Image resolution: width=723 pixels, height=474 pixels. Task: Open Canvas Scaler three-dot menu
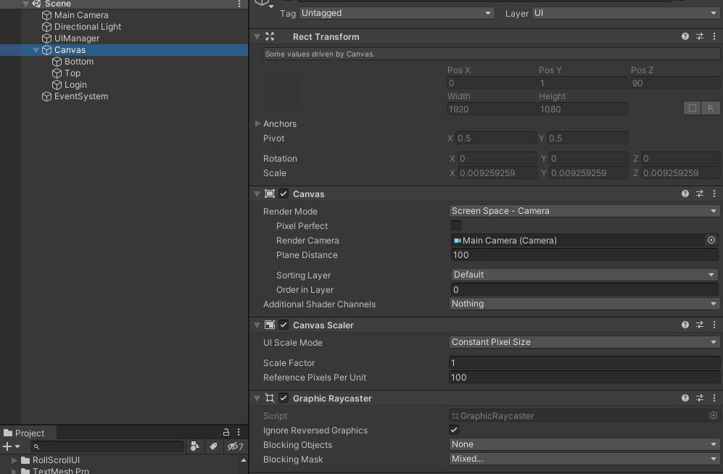[x=714, y=325]
